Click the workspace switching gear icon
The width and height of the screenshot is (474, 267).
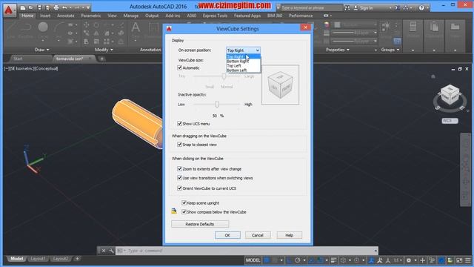click(409, 260)
